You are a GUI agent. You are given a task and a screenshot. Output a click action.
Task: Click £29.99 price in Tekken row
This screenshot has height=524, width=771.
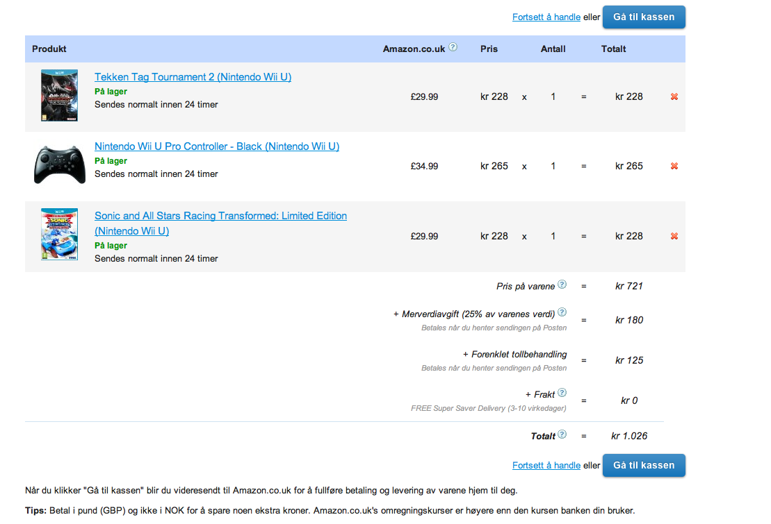424,96
